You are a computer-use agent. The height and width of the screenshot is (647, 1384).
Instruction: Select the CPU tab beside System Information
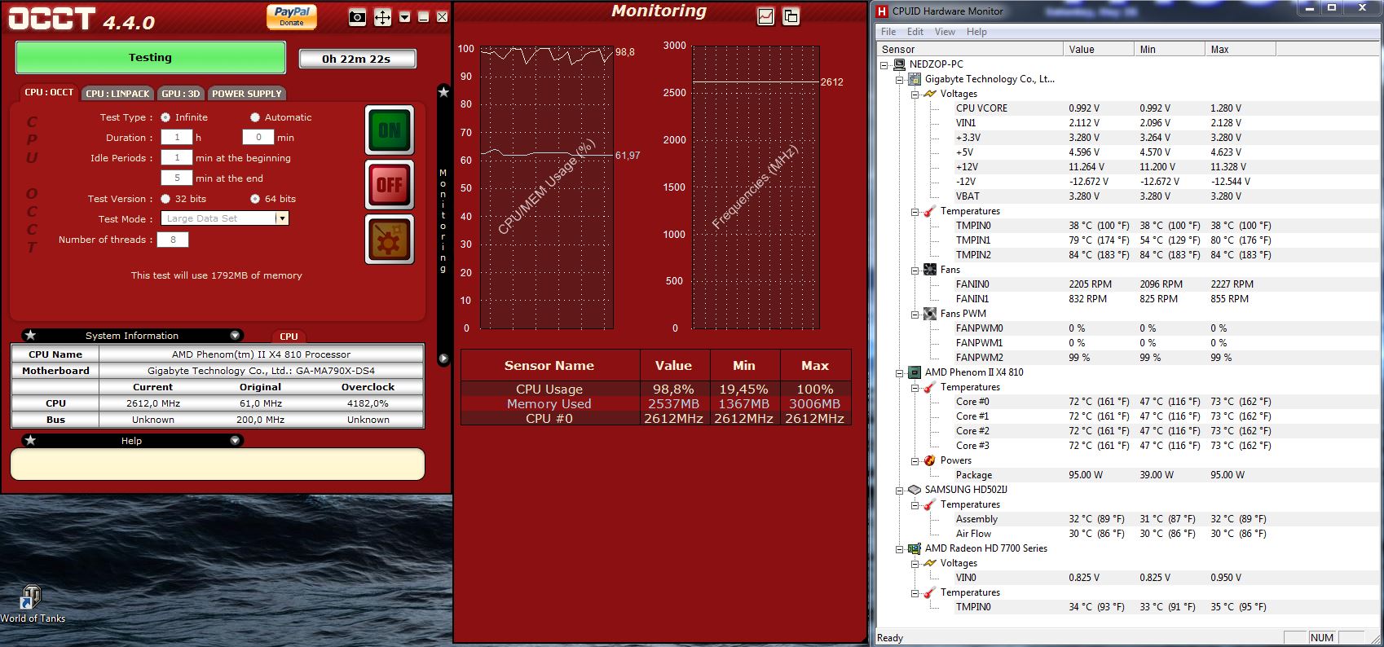click(289, 336)
